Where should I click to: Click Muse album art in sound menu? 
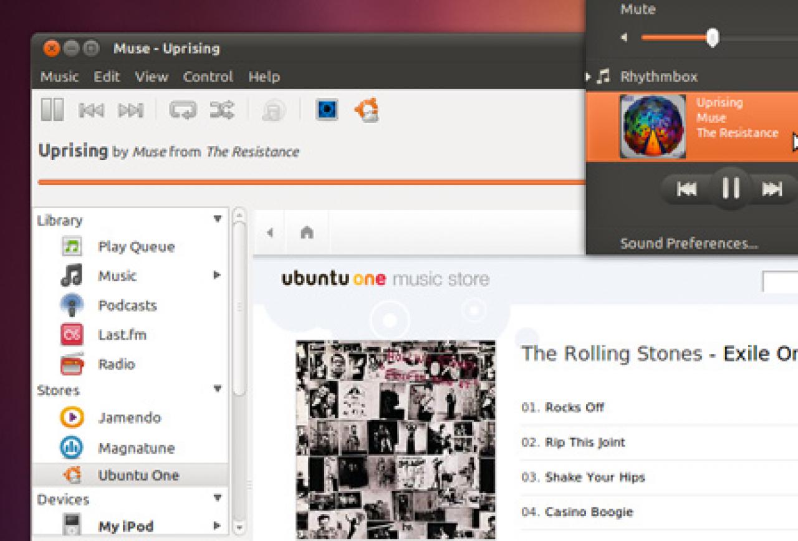point(653,127)
